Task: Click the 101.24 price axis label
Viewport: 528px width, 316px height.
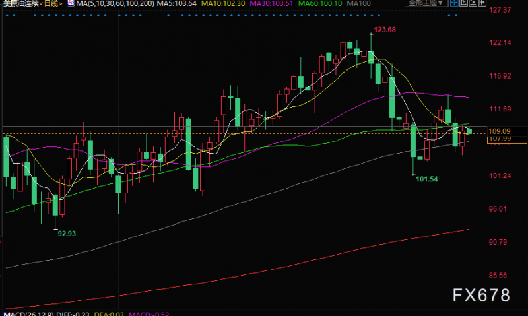Action: 500,175
